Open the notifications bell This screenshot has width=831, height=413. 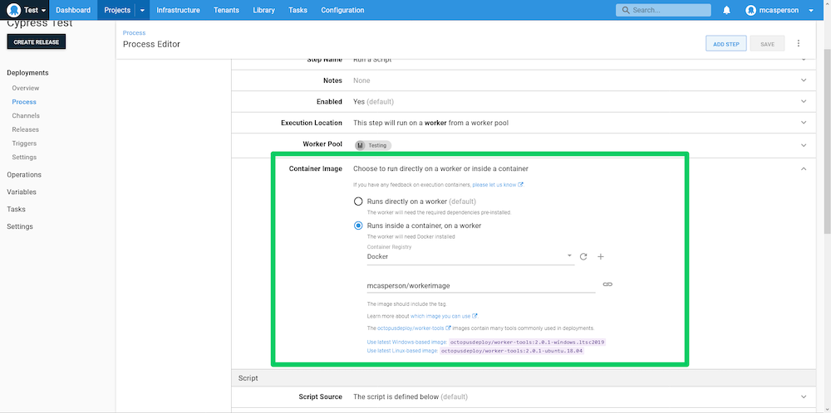click(x=726, y=10)
